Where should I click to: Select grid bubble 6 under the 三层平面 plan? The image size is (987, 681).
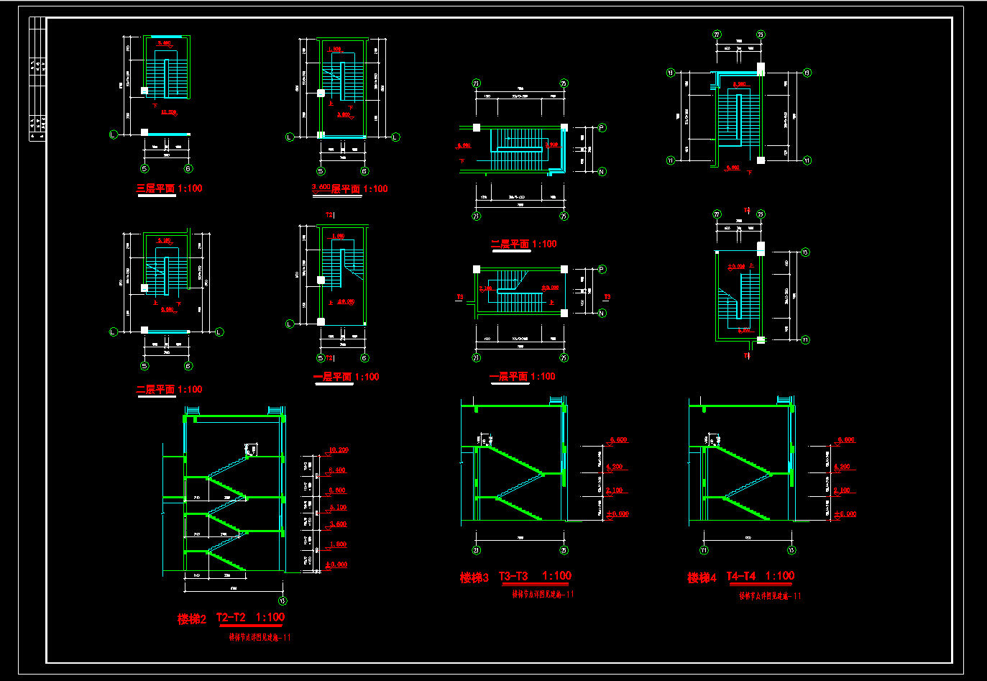(x=188, y=169)
